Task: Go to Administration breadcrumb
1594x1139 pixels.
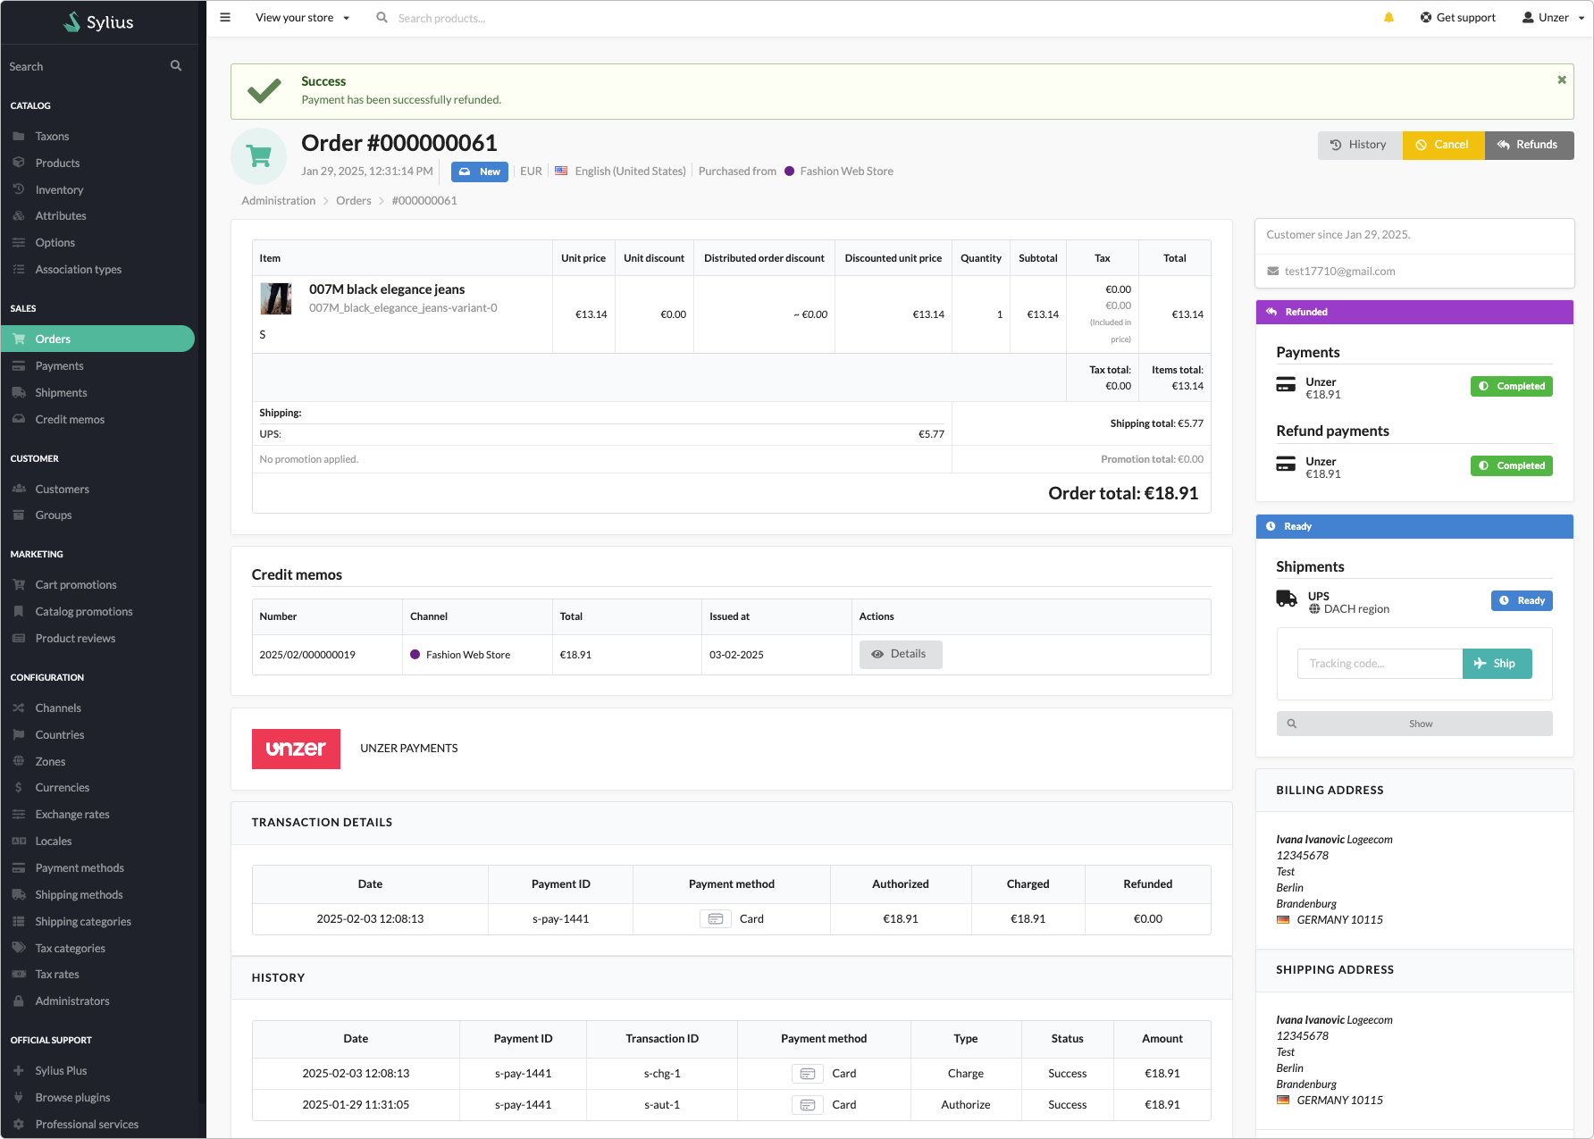Action: click(278, 201)
